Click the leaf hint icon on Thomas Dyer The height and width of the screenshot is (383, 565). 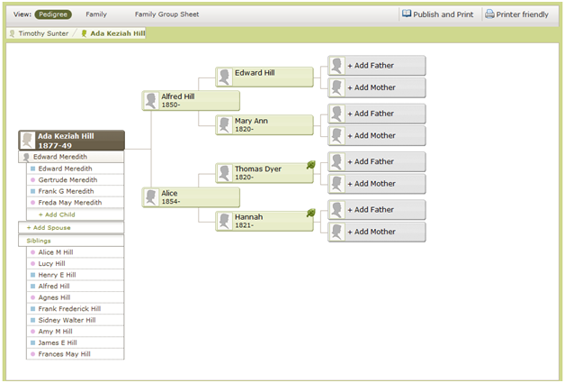[x=310, y=165]
